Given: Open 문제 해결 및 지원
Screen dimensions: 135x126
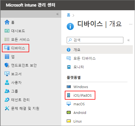Looking at the screenshot, I should click(x=25, y=108).
